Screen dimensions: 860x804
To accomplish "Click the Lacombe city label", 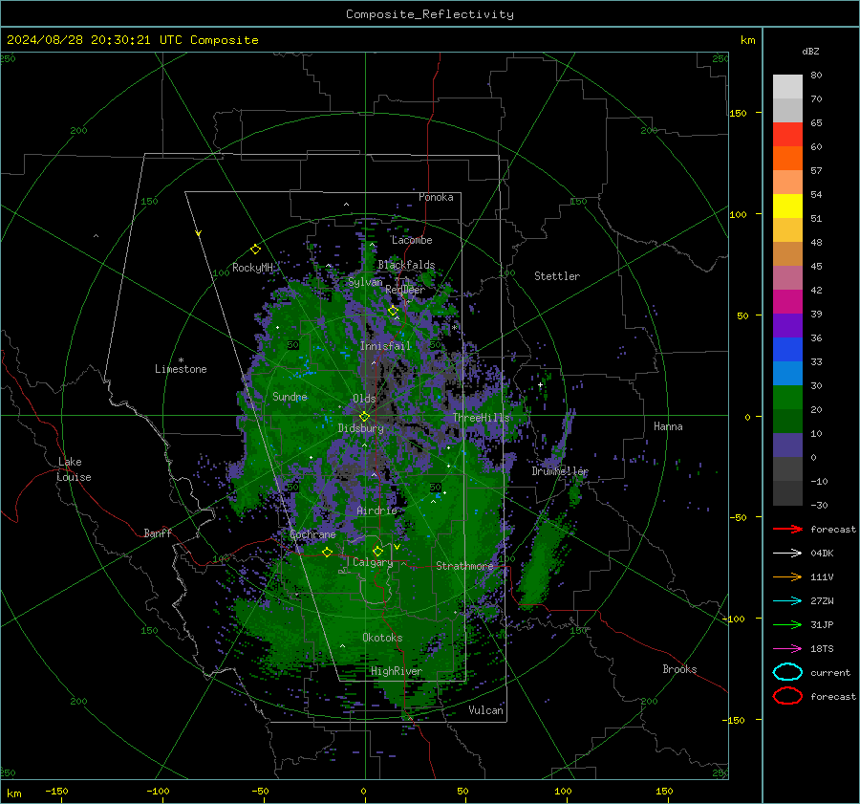I will pos(412,240).
